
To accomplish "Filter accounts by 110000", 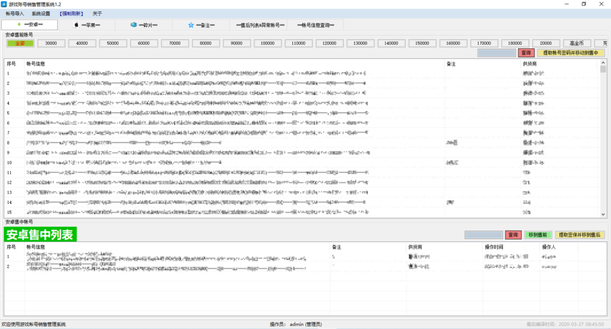I will (x=298, y=44).
